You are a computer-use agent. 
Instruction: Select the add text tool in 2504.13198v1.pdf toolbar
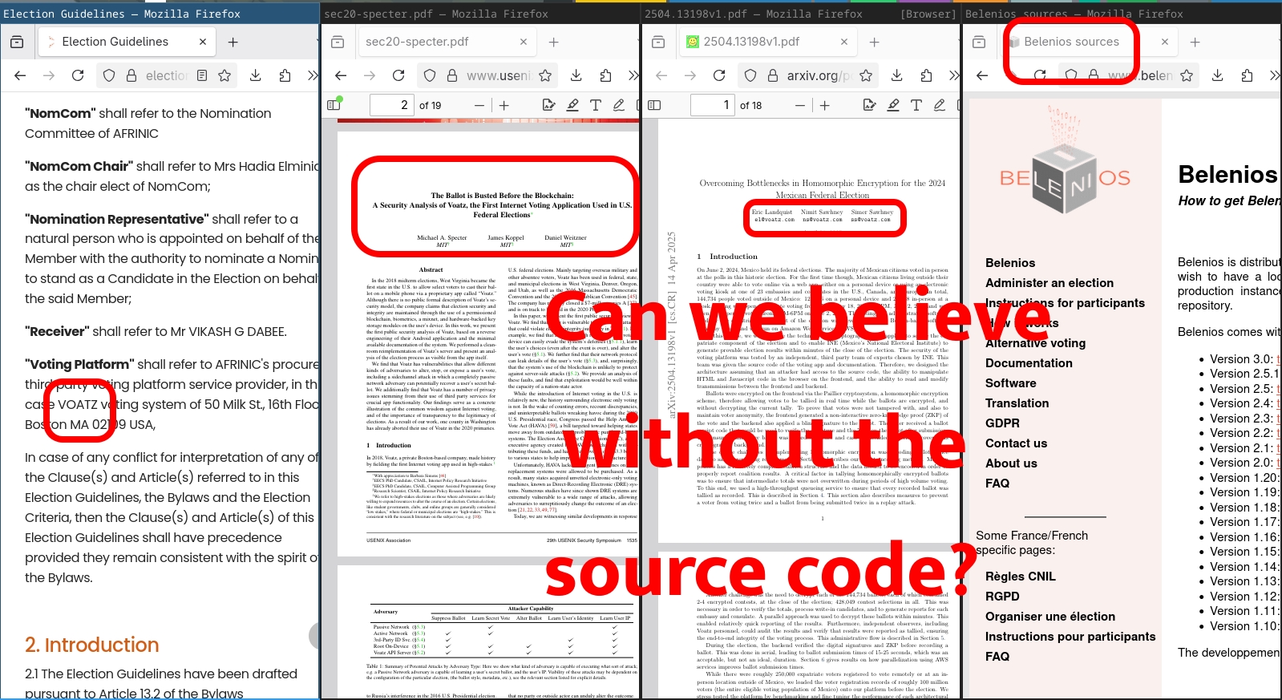916,105
